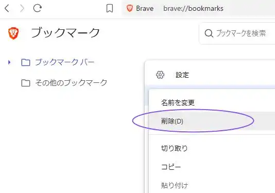The image size is (275, 193).
Task: Choose 削除(D) from the context menu
Action: 212,121
